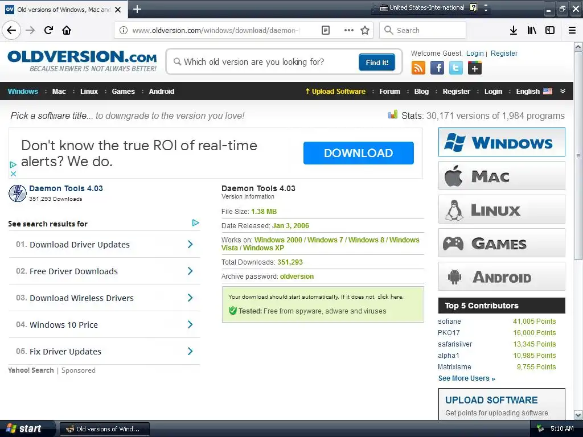Click the stats bar chart icon
This screenshot has height=437, width=583.
[393, 114]
